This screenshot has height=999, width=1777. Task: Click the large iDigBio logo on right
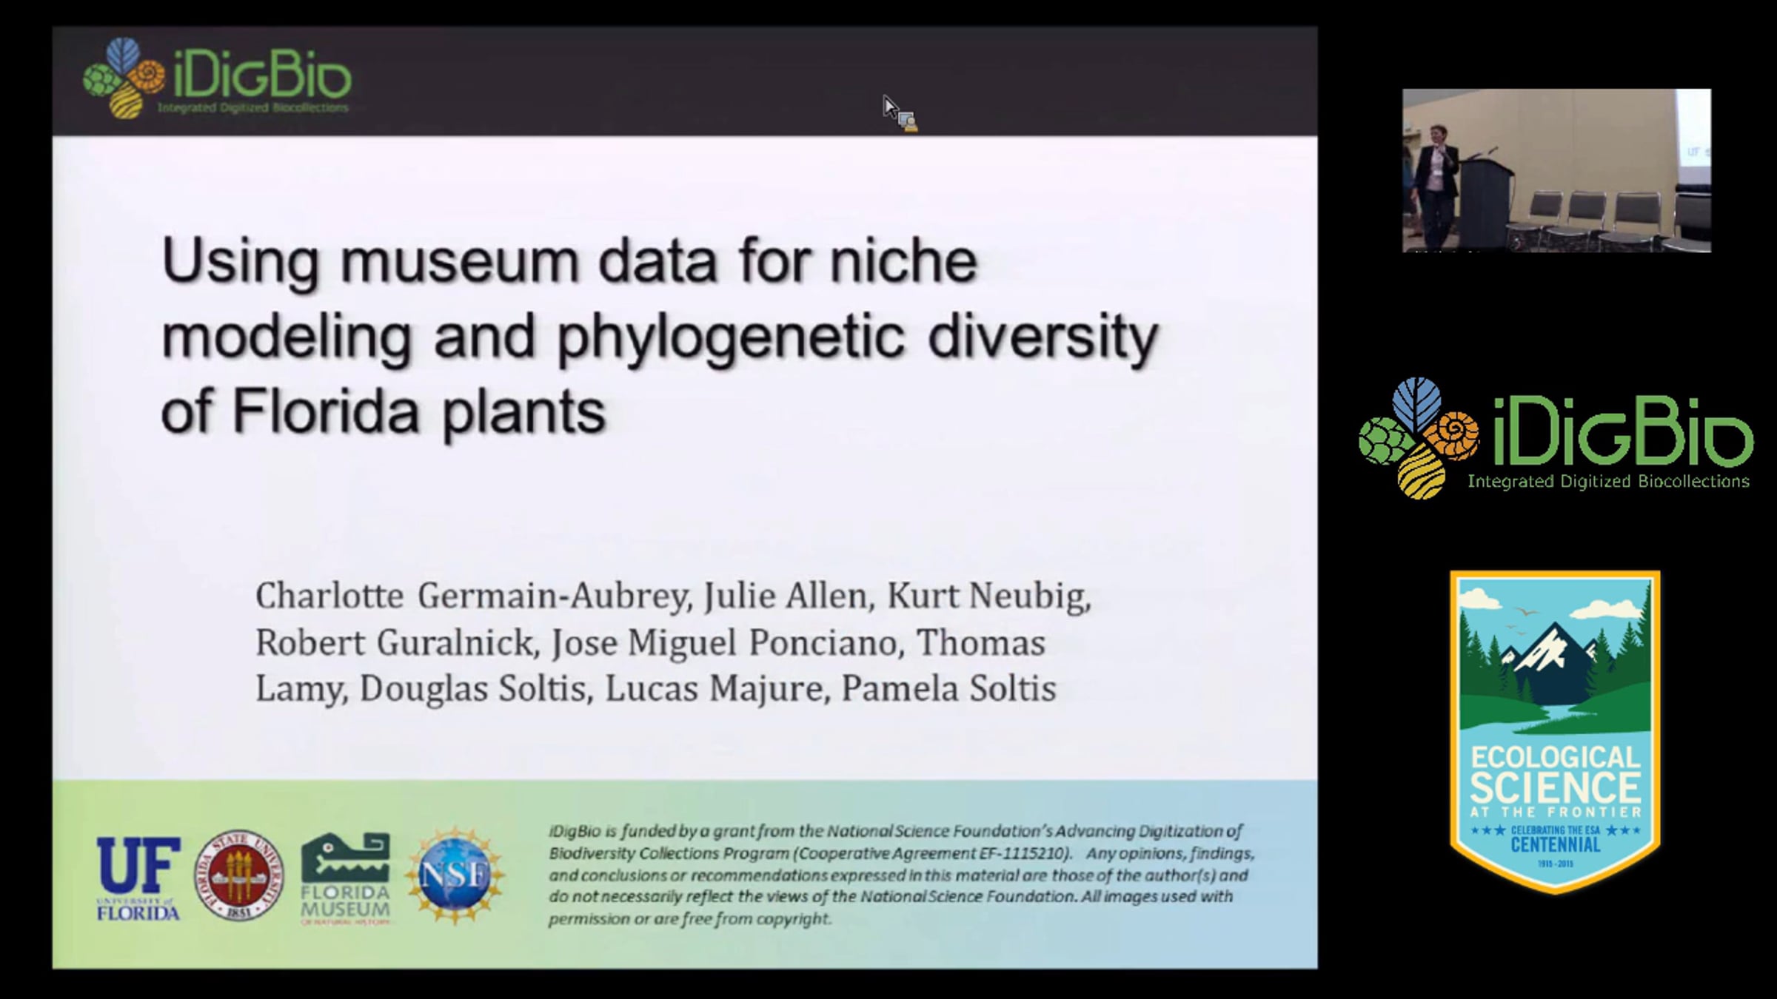pyautogui.click(x=1555, y=438)
